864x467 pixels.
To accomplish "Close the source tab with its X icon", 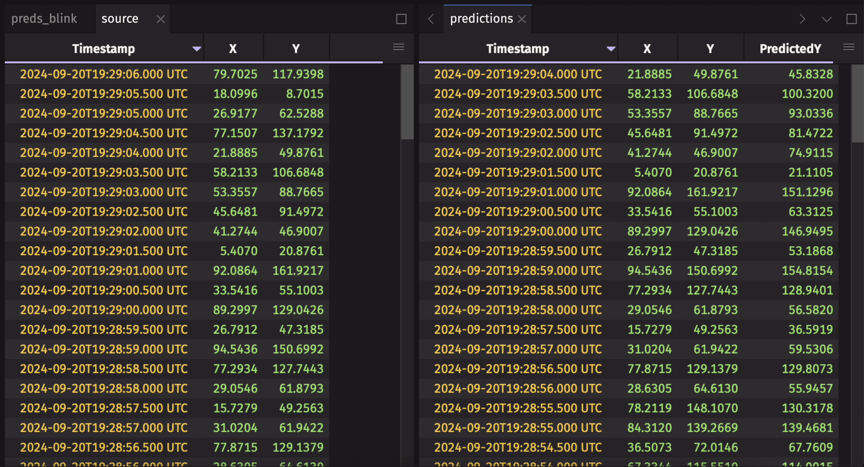I will pos(160,20).
